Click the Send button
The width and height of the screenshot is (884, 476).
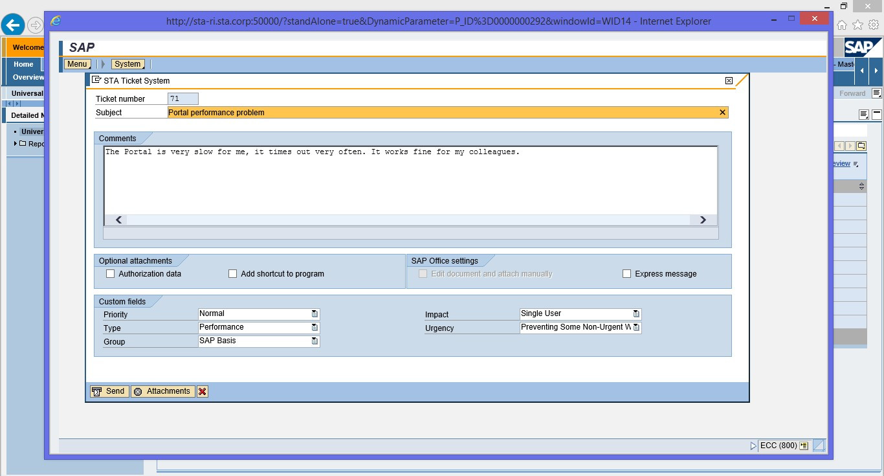point(109,391)
